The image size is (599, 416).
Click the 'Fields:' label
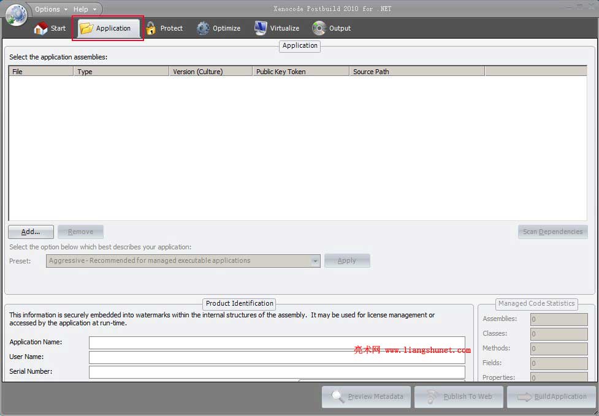pyautogui.click(x=492, y=363)
